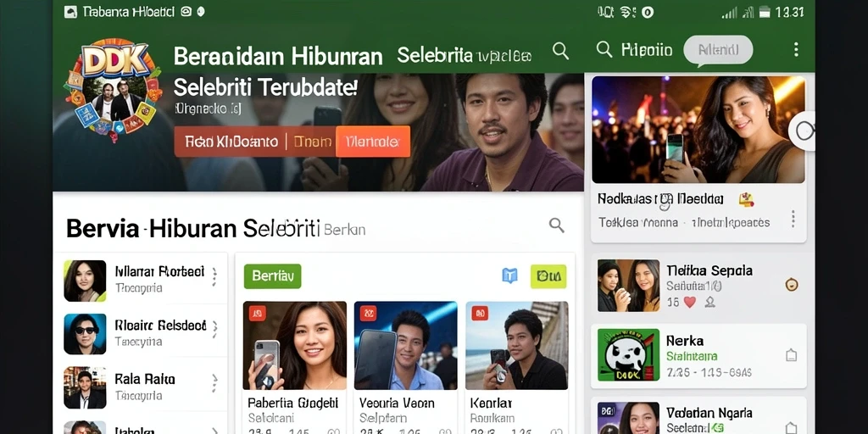Tap the red badge on Keorlar card
868x434 pixels.
[480, 314]
